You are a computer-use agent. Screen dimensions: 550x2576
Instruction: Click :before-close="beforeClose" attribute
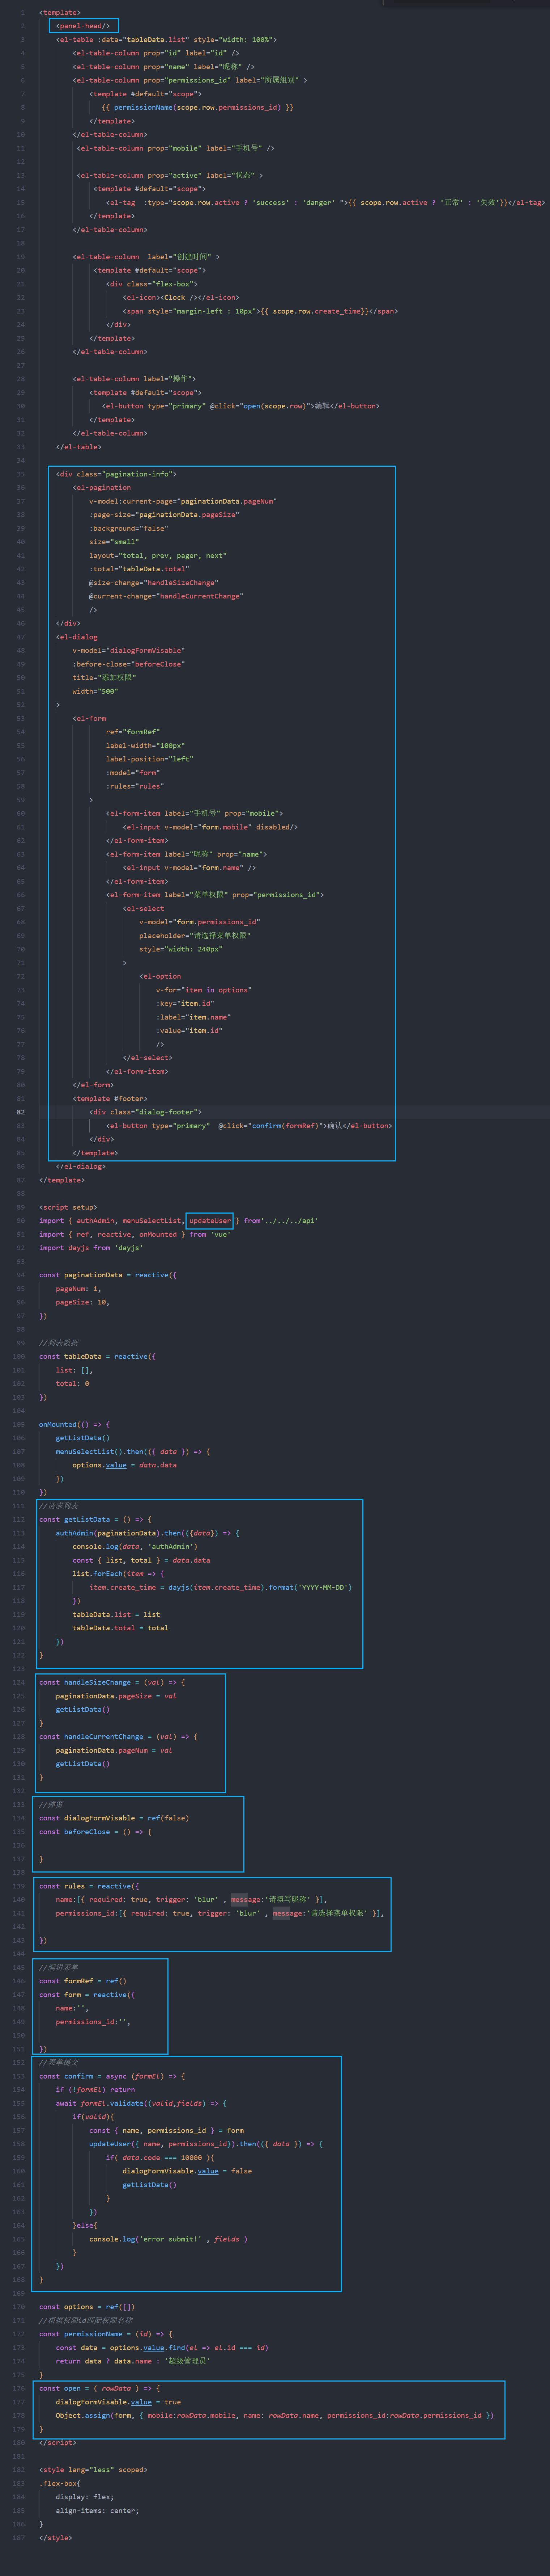point(129,664)
